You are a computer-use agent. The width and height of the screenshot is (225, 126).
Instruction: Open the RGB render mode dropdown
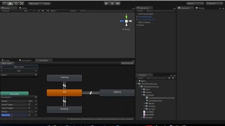[x=29, y=11]
